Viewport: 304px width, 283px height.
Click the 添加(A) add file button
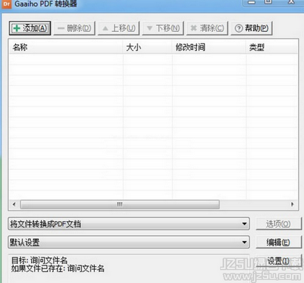click(30, 28)
